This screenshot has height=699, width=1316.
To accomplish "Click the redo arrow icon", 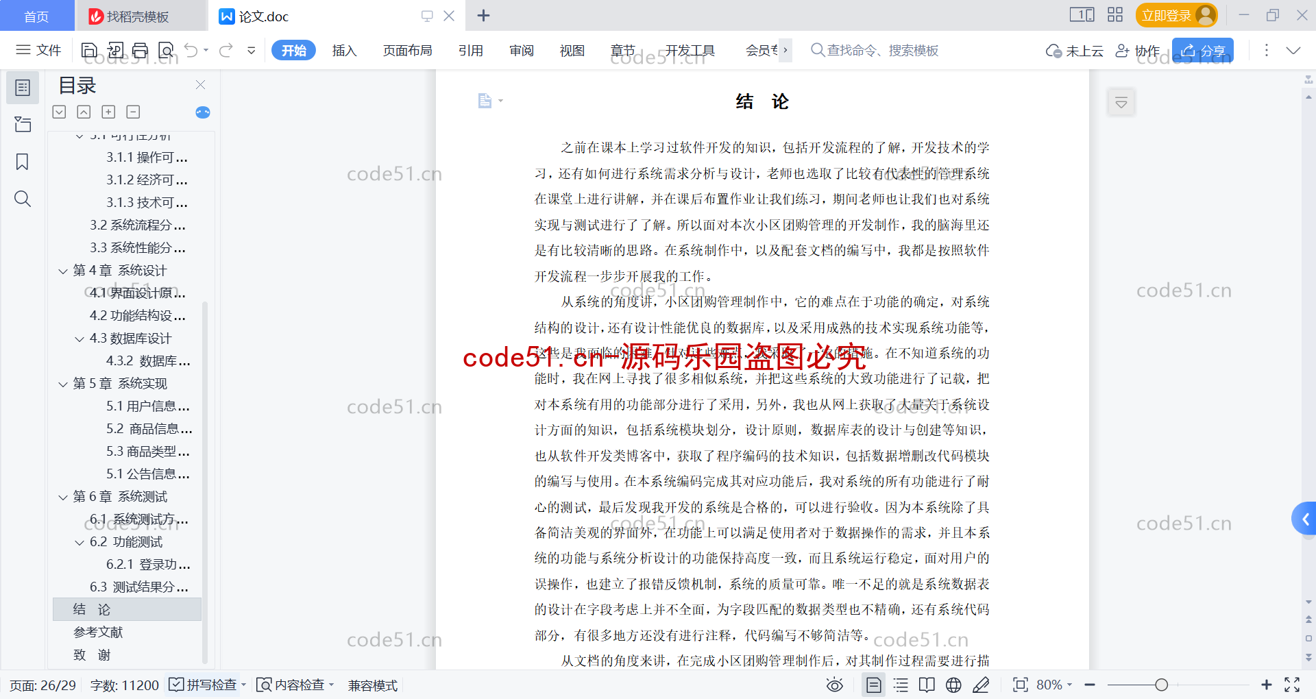I will [x=226, y=50].
